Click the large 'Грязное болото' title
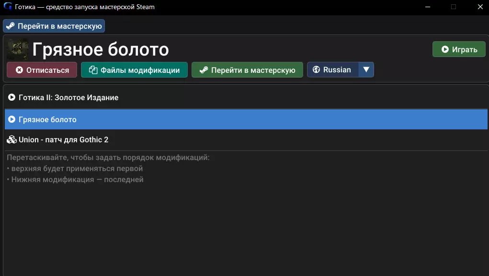The height and width of the screenshot is (276, 489). (x=101, y=49)
